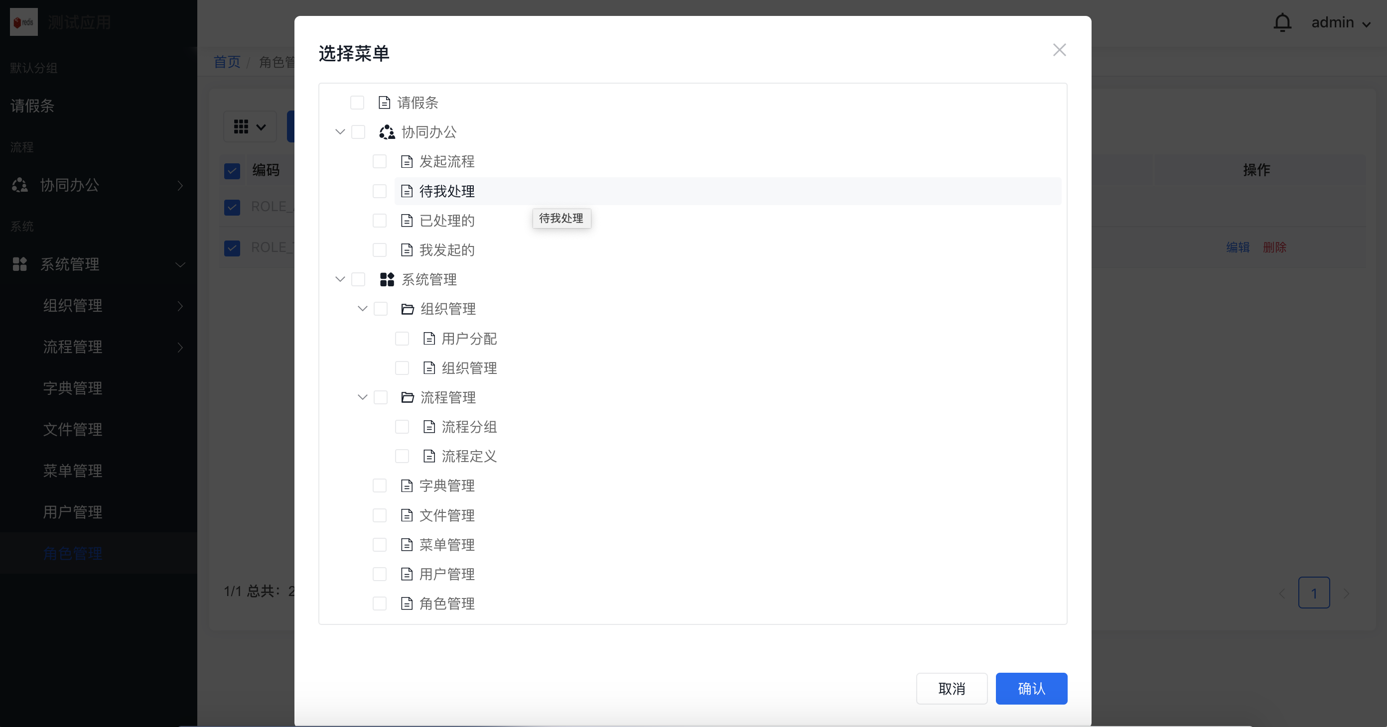Select page 1 in the pagination
The image size is (1387, 727).
pyautogui.click(x=1314, y=593)
